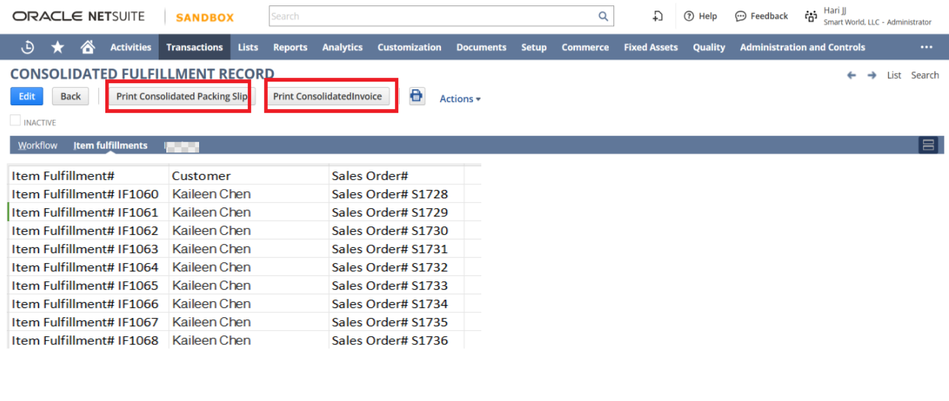949x401 pixels.
Task: Open the Recent Records clock icon
Action: (x=27, y=47)
